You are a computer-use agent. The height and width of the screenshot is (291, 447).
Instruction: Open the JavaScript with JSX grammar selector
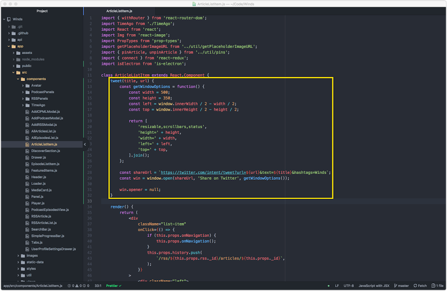click(x=374, y=286)
